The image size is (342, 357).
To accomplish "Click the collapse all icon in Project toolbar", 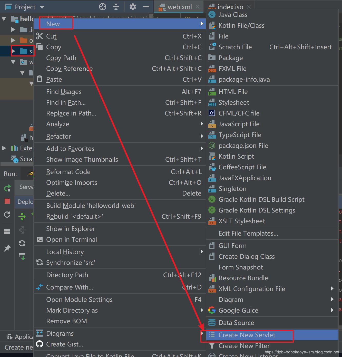I will [x=116, y=7].
